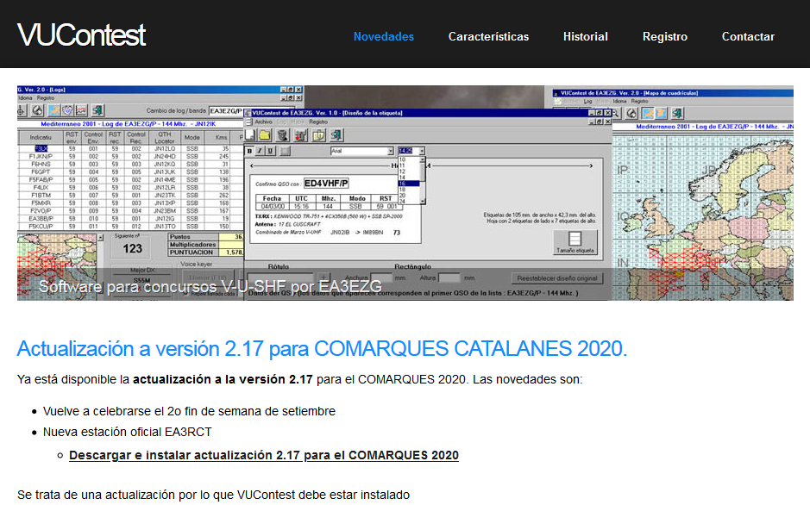Image resolution: width=810 pixels, height=505 pixels.
Task: Go to the Características page
Action: tap(488, 36)
